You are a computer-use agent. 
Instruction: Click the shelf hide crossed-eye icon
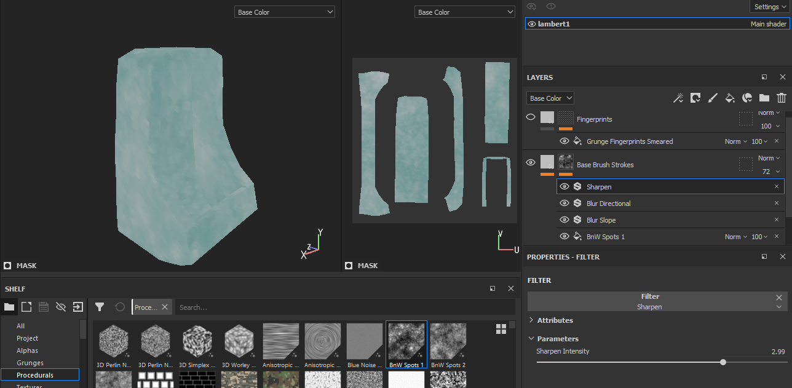pyautogui.click(x=61, y=307)
